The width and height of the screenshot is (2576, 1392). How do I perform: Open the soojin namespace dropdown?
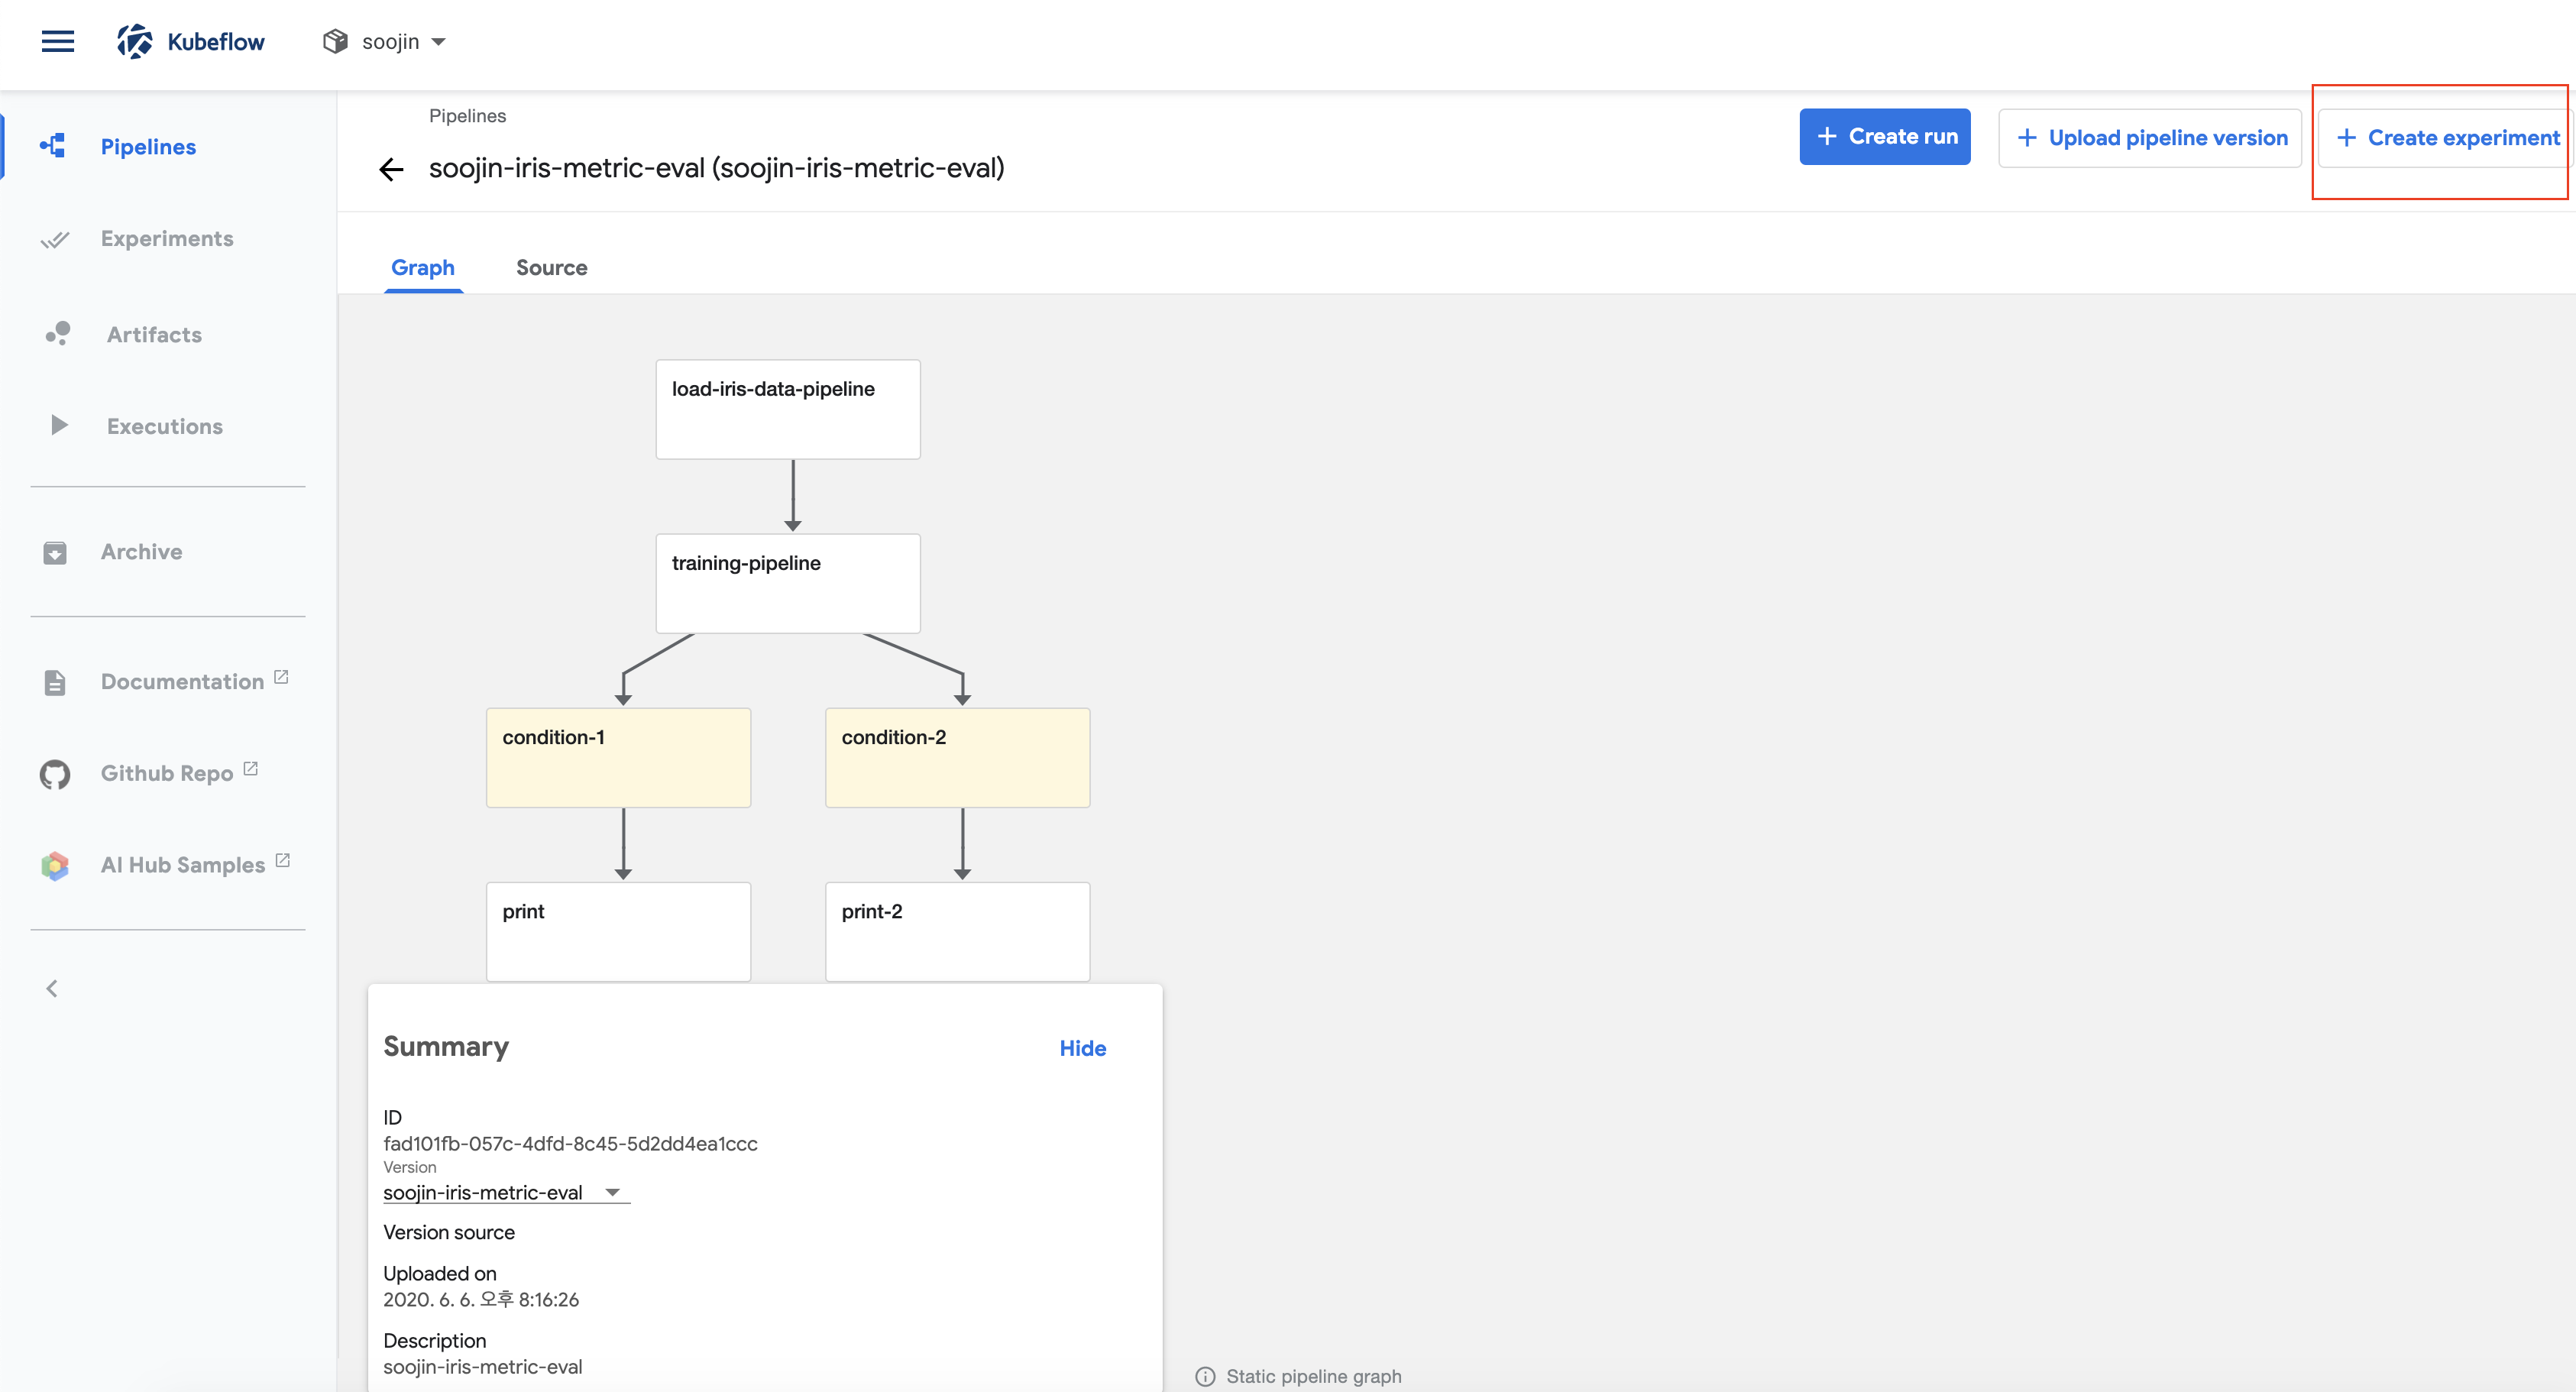(x=386, y=42)
